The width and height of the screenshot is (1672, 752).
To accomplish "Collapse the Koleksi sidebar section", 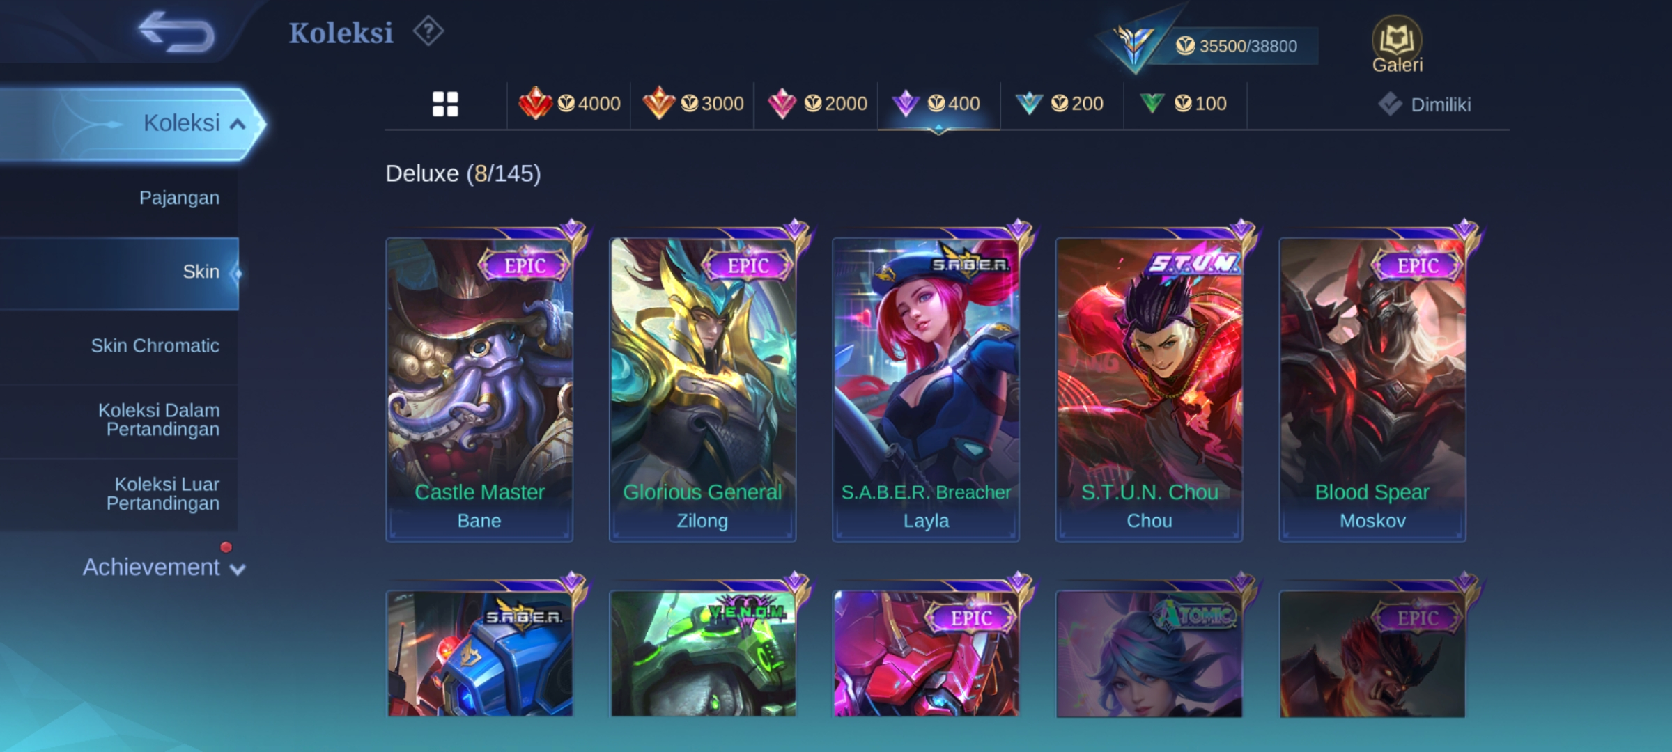I will click(132, 123).
